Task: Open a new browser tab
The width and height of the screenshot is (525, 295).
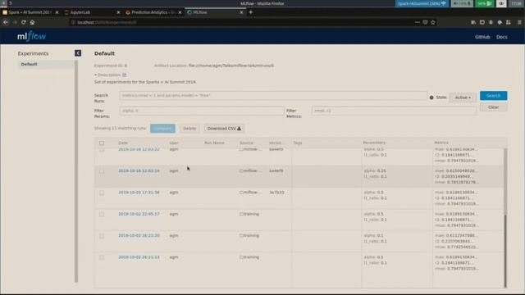Action: click(251, 12)
